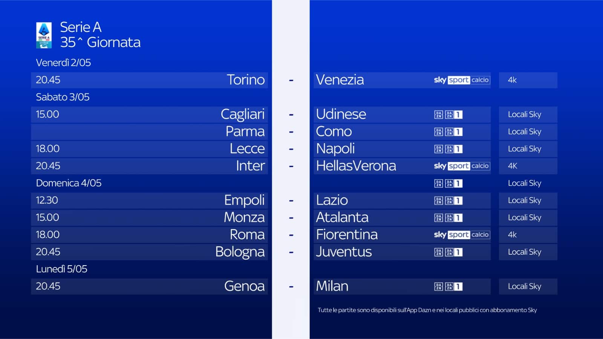The image size is (603, 339).
Task: Click DAZN 1 logo in Como row
Action: click(448, 132)
